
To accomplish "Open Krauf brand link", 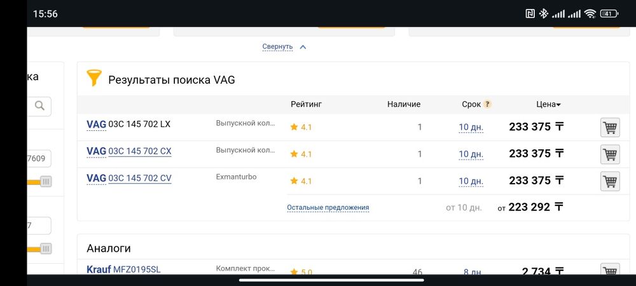I will (x=99, y=269).
